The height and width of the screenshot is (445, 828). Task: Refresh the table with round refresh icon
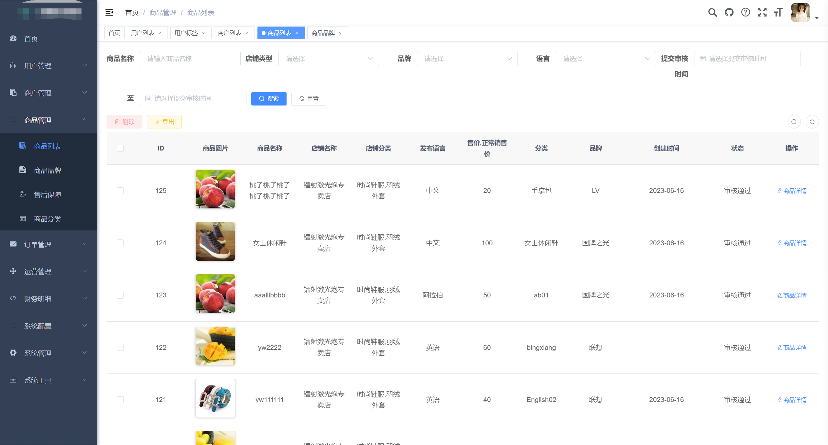[x=812, y=122]
